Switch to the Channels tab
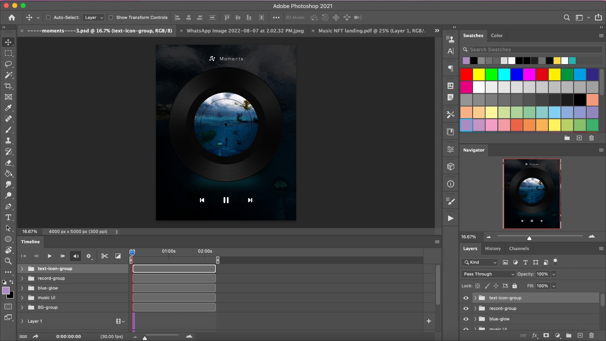The height and width of the screenshot is (341, 606). tap(519, 249)
